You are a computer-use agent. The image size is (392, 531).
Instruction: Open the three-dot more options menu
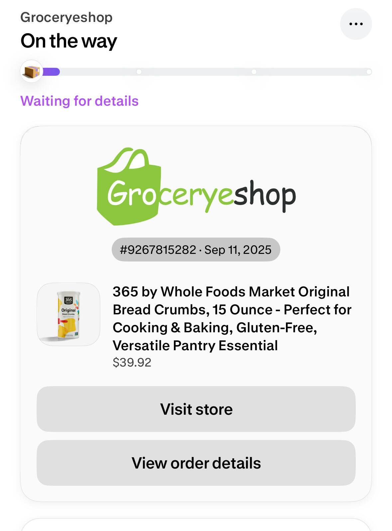(x=356, y=24)
